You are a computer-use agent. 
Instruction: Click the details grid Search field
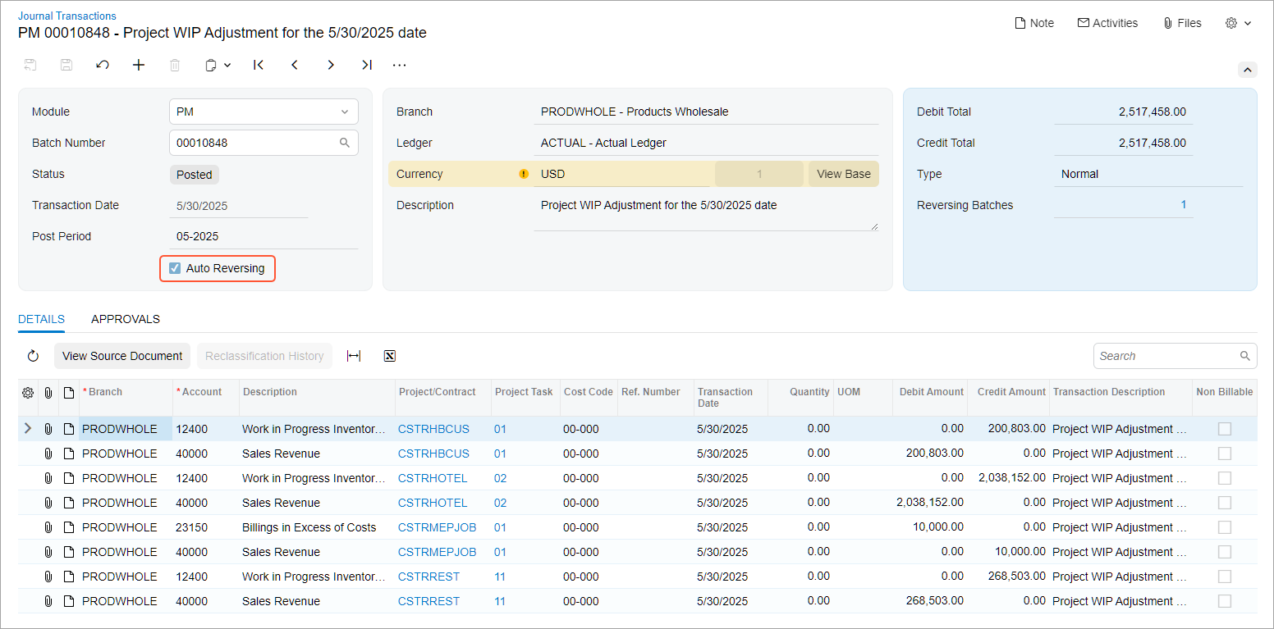pyautogui.click(x=1166, y=356)
